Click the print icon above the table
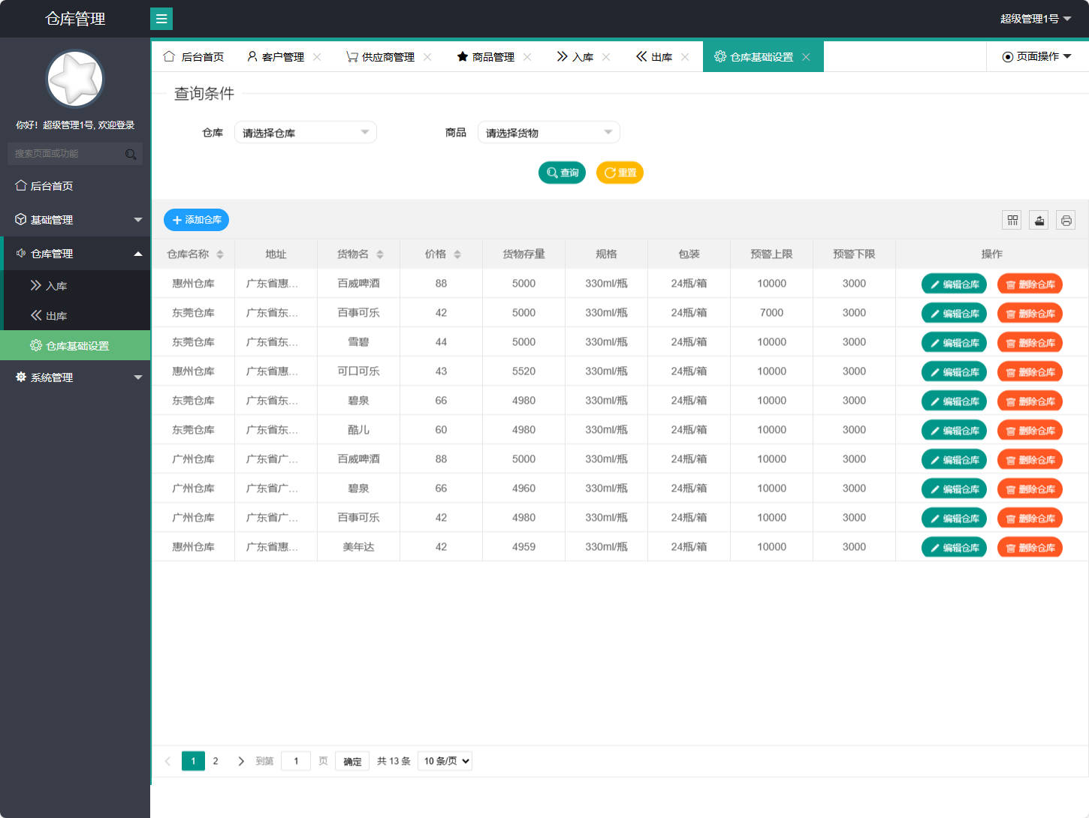 coord(1066,220)
